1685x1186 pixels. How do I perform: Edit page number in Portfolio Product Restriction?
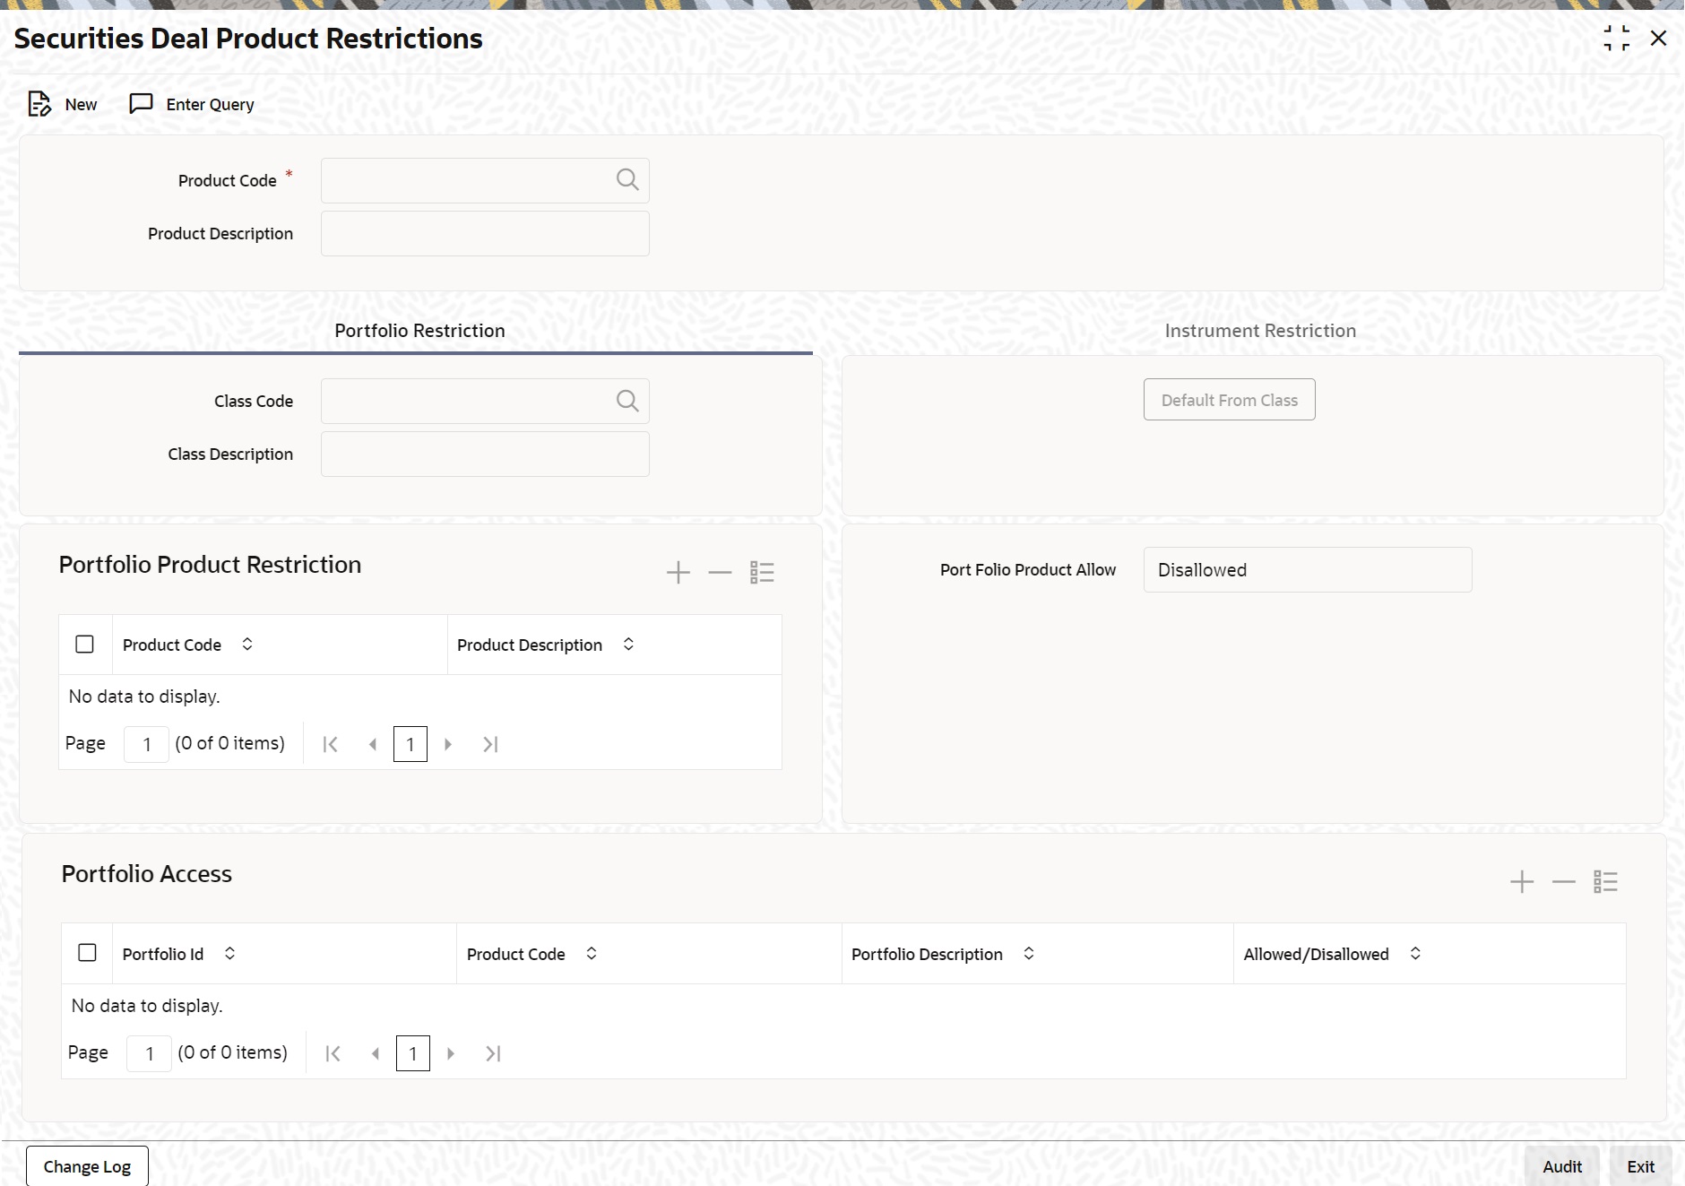click(146, 744)
